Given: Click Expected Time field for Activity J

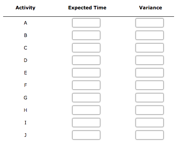Looking at the screenshot, I should click(86, 135).
